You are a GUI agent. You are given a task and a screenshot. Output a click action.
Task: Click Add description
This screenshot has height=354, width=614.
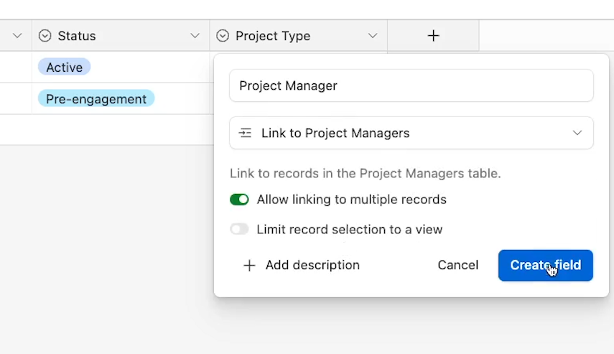point(312,265)
